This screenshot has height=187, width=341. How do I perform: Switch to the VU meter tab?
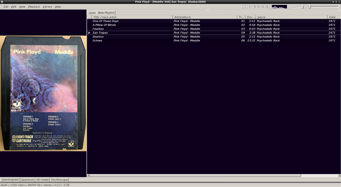point(43,180)
